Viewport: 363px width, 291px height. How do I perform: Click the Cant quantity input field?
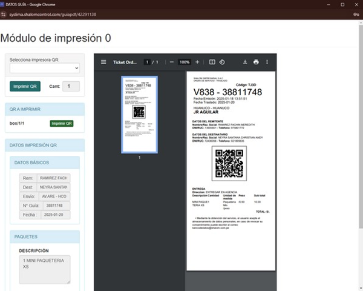click(71, 87)
